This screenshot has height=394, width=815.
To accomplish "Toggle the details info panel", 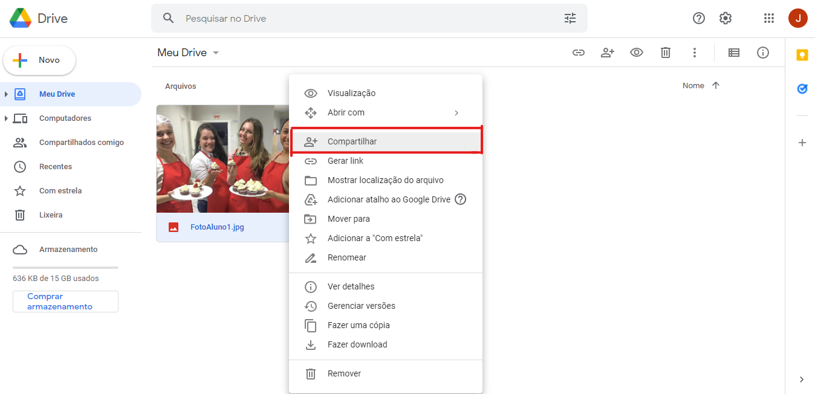I will [x=763, y=53].
